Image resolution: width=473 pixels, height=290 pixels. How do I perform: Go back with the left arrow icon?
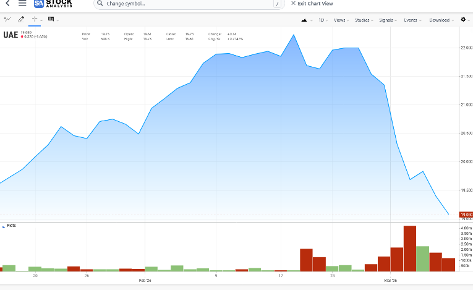(8, 3)
